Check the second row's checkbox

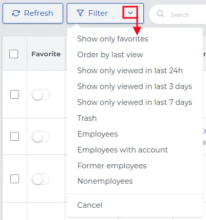(x=14, y=136)
